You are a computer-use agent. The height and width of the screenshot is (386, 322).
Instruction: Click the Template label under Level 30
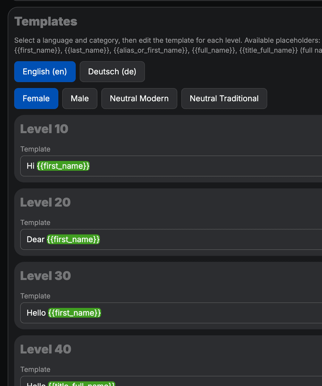pyautogui.click(x=35, y=296)
